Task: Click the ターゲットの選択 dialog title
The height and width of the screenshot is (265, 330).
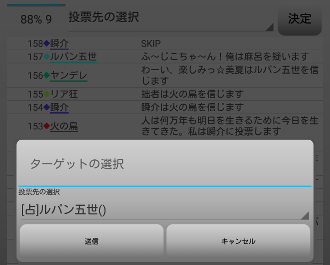Action: coord(77,164)
